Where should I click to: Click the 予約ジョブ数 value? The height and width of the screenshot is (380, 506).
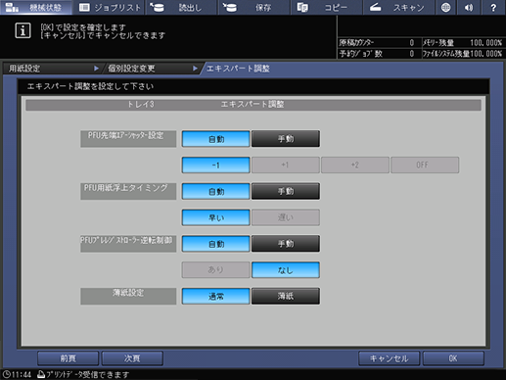pyautogui.click(x=412, y=54)
